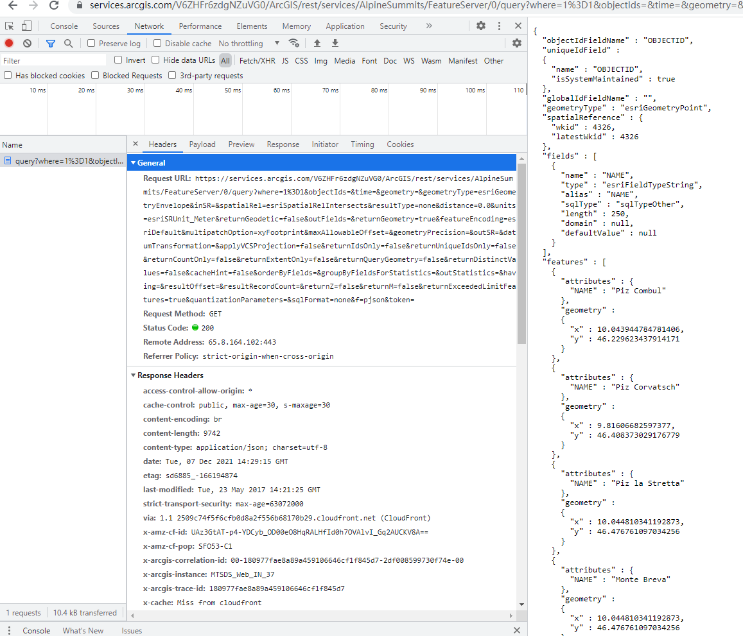Enable the Preserve log checkbox

point(91,43)
